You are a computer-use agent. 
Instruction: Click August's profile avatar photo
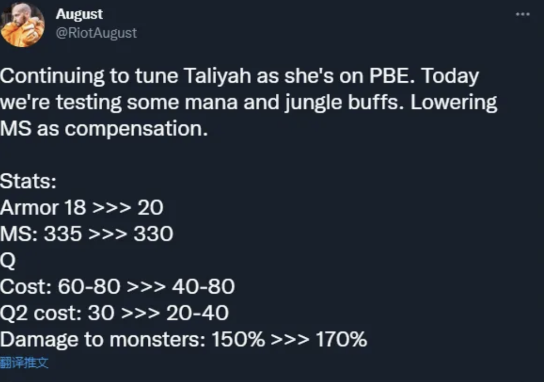tap(22, 24)
